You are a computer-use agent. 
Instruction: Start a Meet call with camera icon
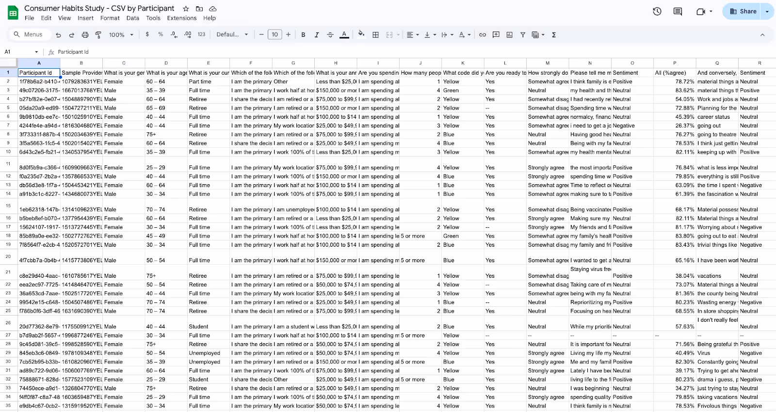coord(701,11)
